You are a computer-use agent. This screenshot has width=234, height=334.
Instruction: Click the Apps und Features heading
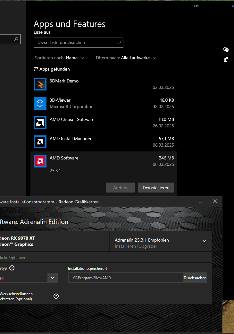coord(69,24)
